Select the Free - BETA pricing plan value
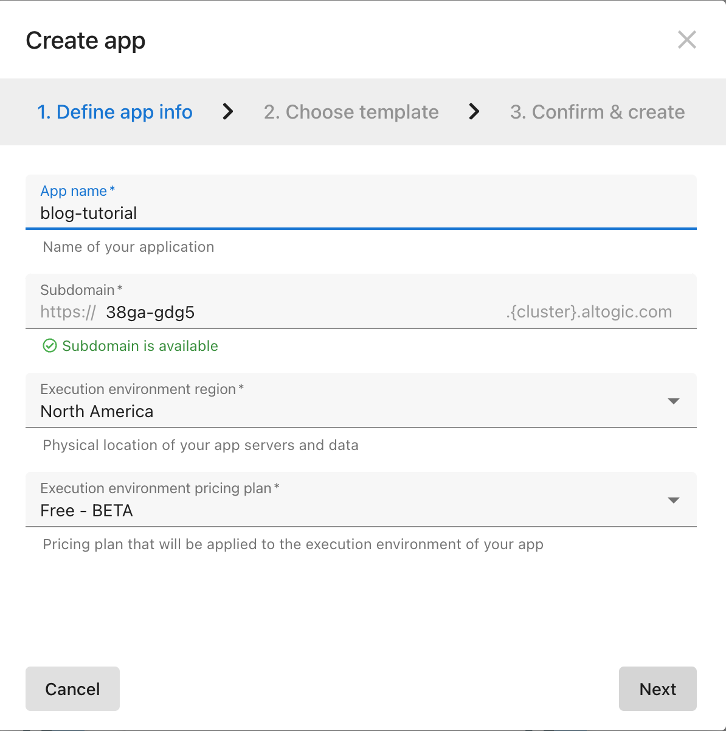 pos(86,510)
